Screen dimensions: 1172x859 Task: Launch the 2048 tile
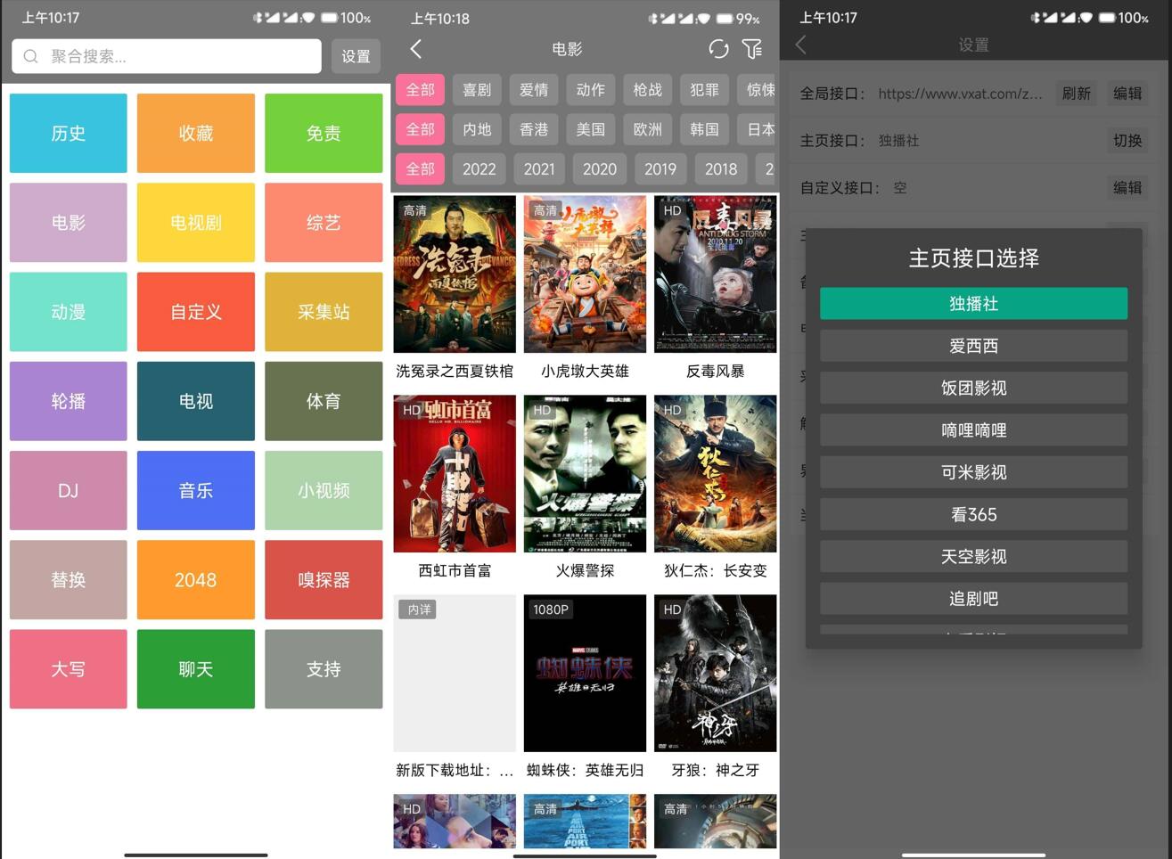click(196, 580)
